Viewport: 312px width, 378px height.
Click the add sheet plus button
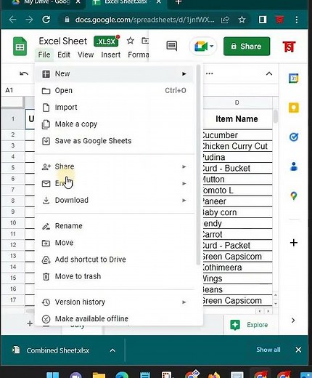point(30,323)
